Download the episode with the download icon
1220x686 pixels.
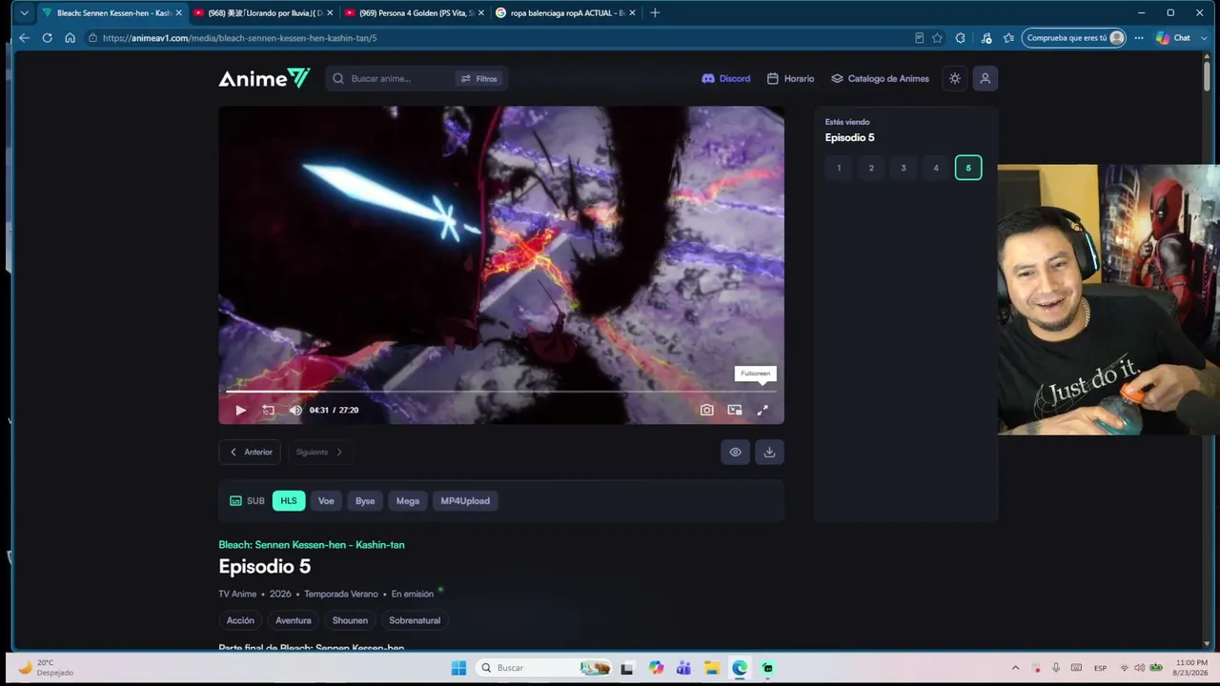(x=769, y=453)
